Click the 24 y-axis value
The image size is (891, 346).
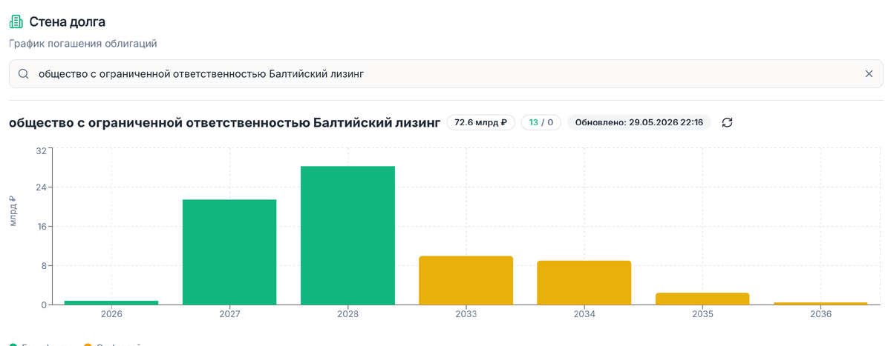[x=41, y=187]
